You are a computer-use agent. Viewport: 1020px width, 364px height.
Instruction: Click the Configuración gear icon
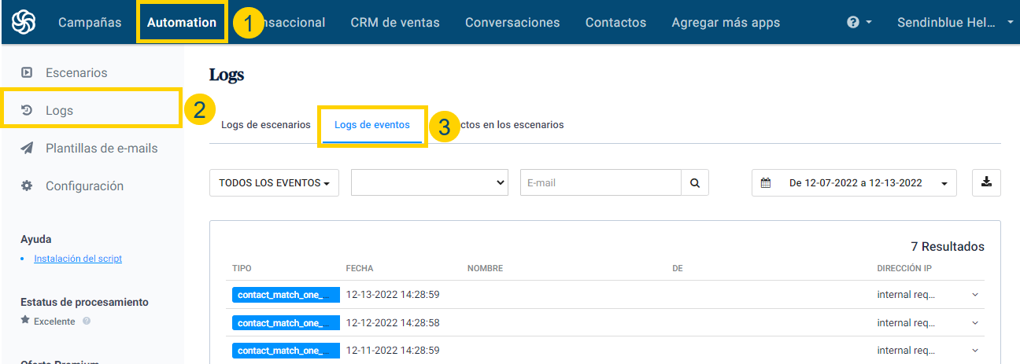click(x=27, y=186)
